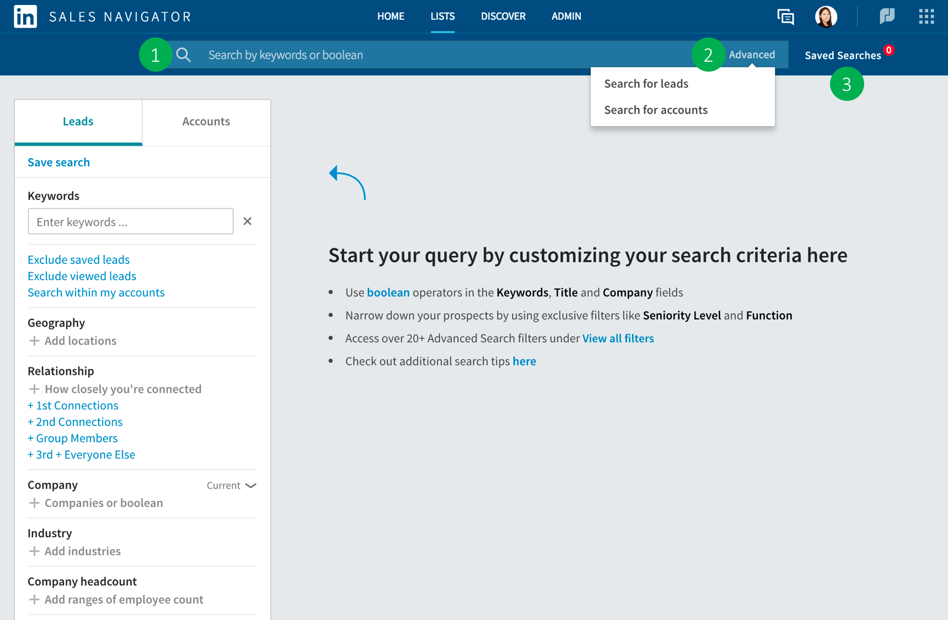Click Exclude viewed leads
The image size is (948, 620).
pyautogui.click(x=82, y=276)
